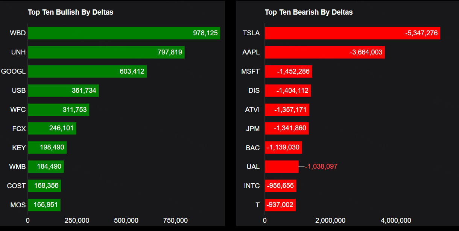Click the KEY bar showing 198,490
Image resolution: width=459 pixels, height=231 pixels.
coord(47,148)
